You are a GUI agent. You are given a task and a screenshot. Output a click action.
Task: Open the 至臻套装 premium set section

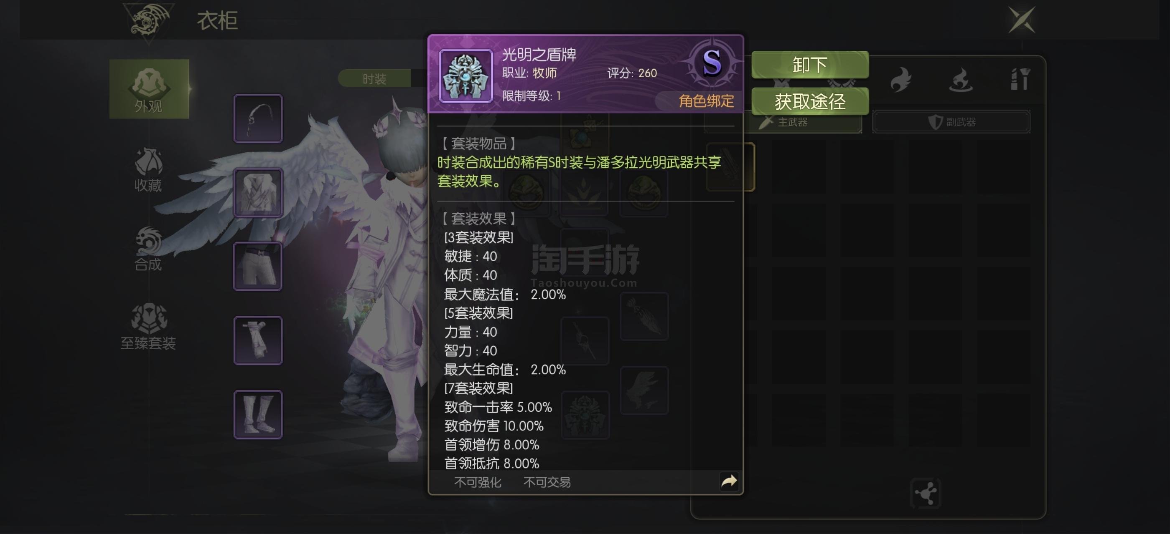pos(148,326)
